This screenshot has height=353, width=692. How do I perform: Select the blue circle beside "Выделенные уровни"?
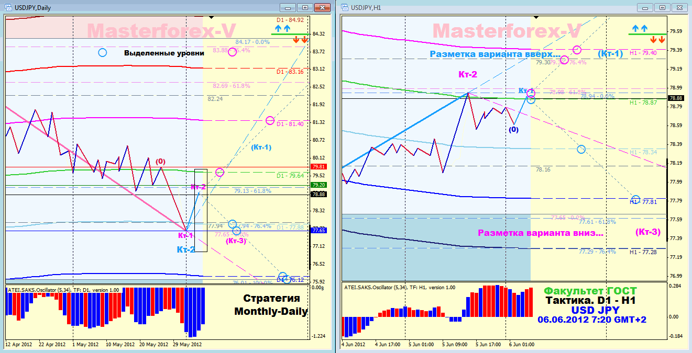(x=102, y=52)
